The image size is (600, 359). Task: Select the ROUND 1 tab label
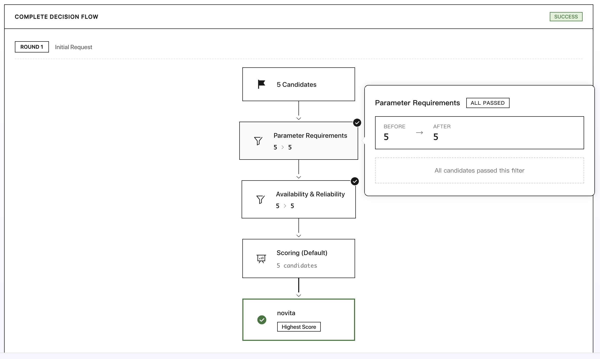(x=32, y=47)
